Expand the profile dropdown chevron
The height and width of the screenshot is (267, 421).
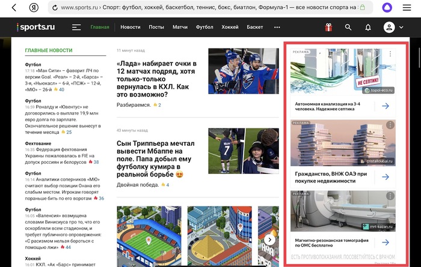(401, 28)
